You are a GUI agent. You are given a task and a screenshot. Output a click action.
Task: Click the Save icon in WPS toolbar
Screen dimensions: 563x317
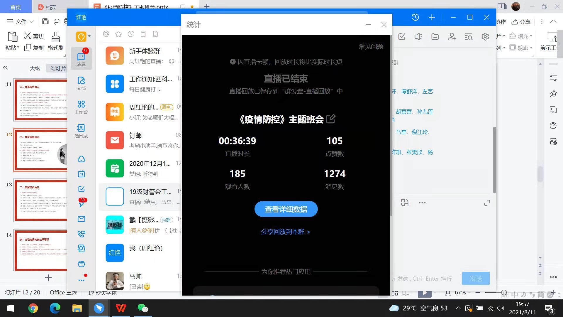45,21
